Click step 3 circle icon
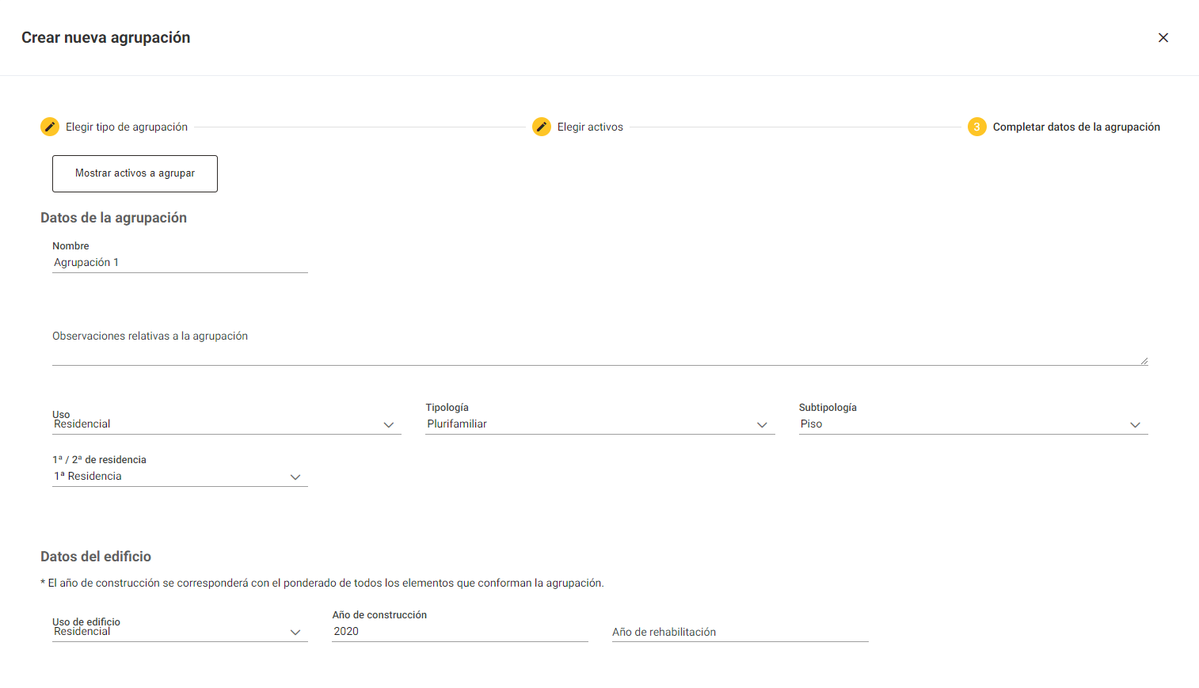 976,127
